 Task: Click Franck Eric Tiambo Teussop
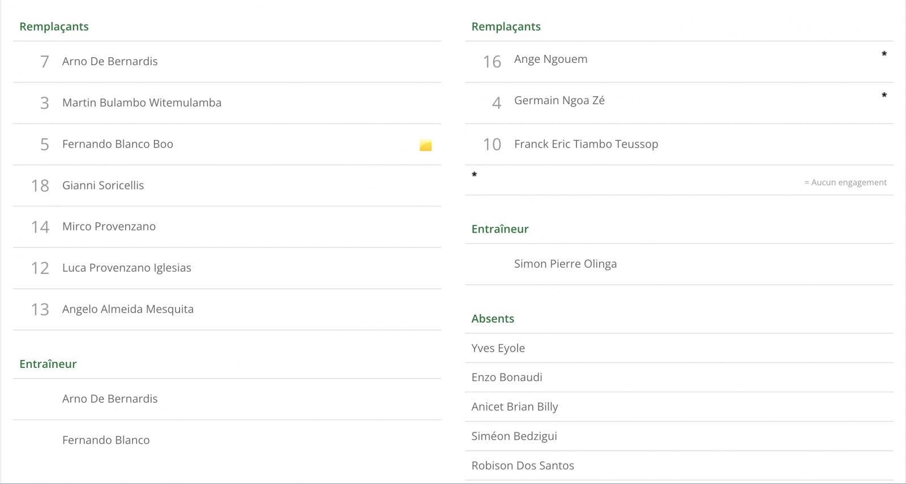tap(586, 144)
